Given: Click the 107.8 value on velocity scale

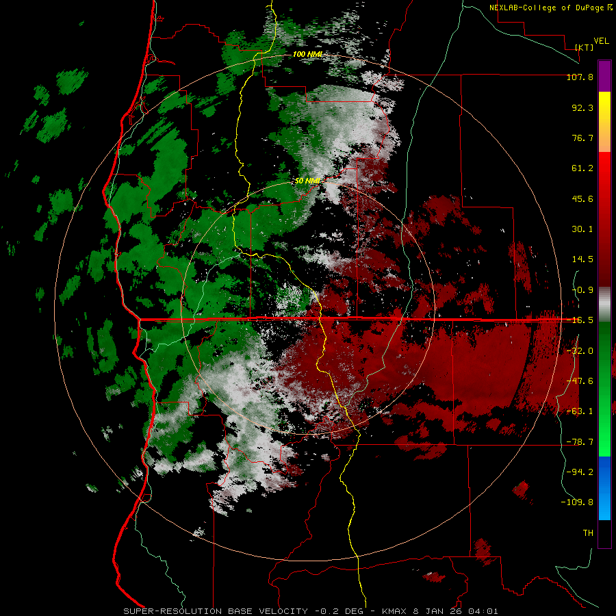Looking at the screenshot, I should coord(580,77).
